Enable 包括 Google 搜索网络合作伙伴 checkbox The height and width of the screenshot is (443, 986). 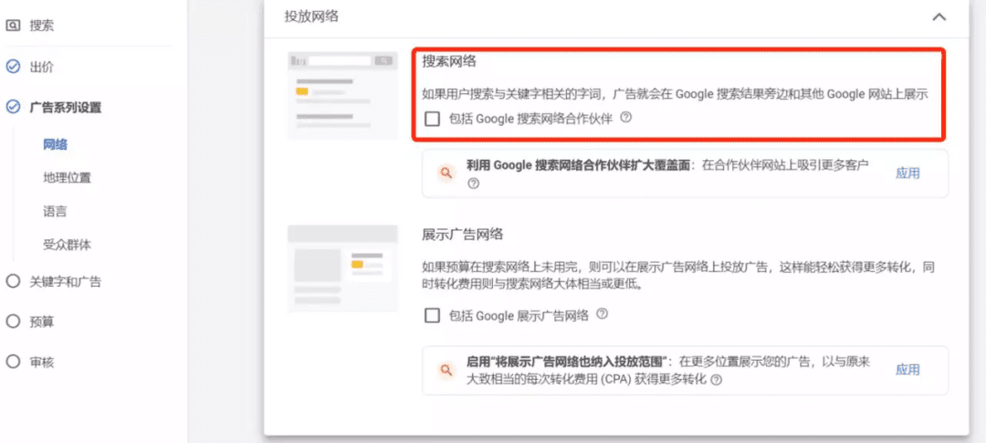[433, 119]
